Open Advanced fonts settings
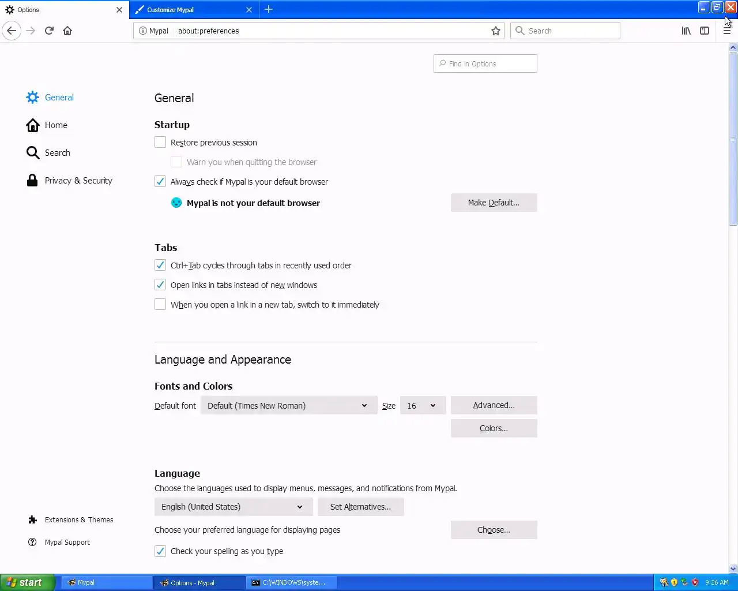This screenshot has width=738, height=591. (x=494, y=405)
